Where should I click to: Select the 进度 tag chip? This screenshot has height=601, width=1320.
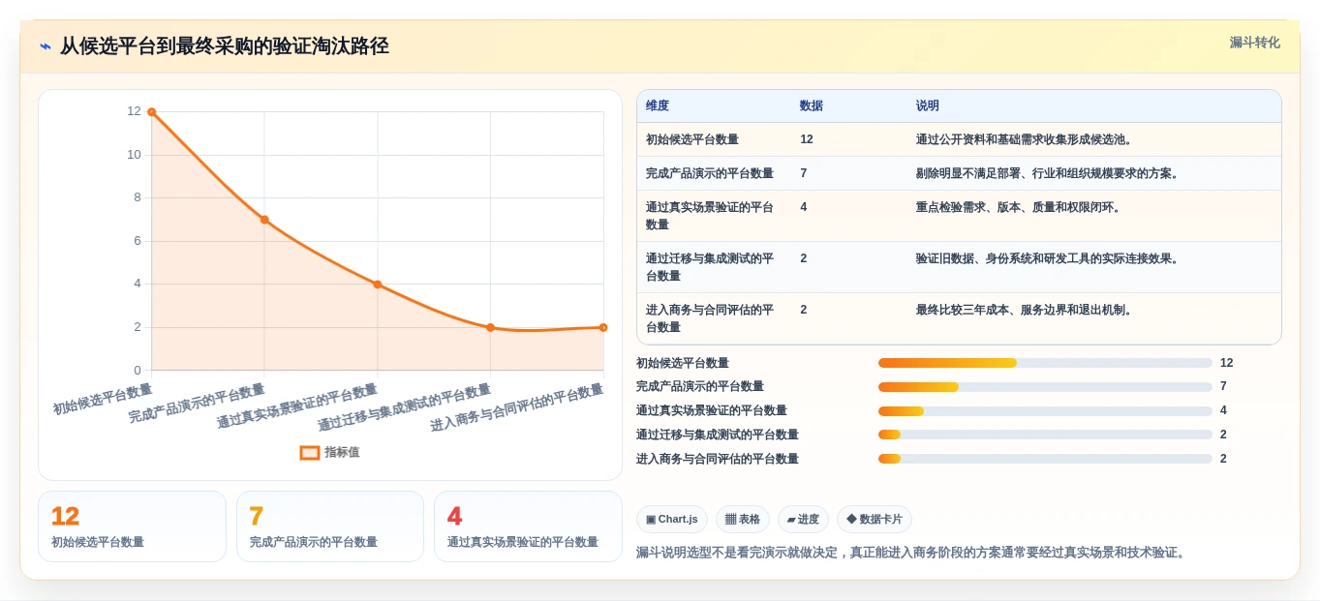(x=804, y=520)
